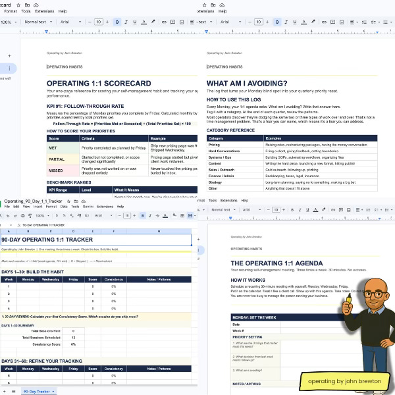Toggle Bold in the Avoiding log doc toolbar
This screenshot has width=395, height=395.
277,22
